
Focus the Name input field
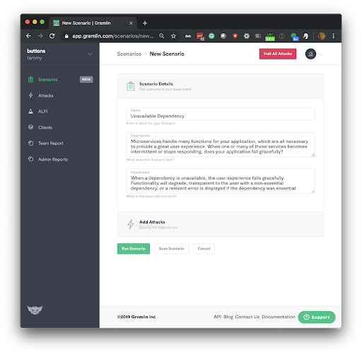point(220,114)
